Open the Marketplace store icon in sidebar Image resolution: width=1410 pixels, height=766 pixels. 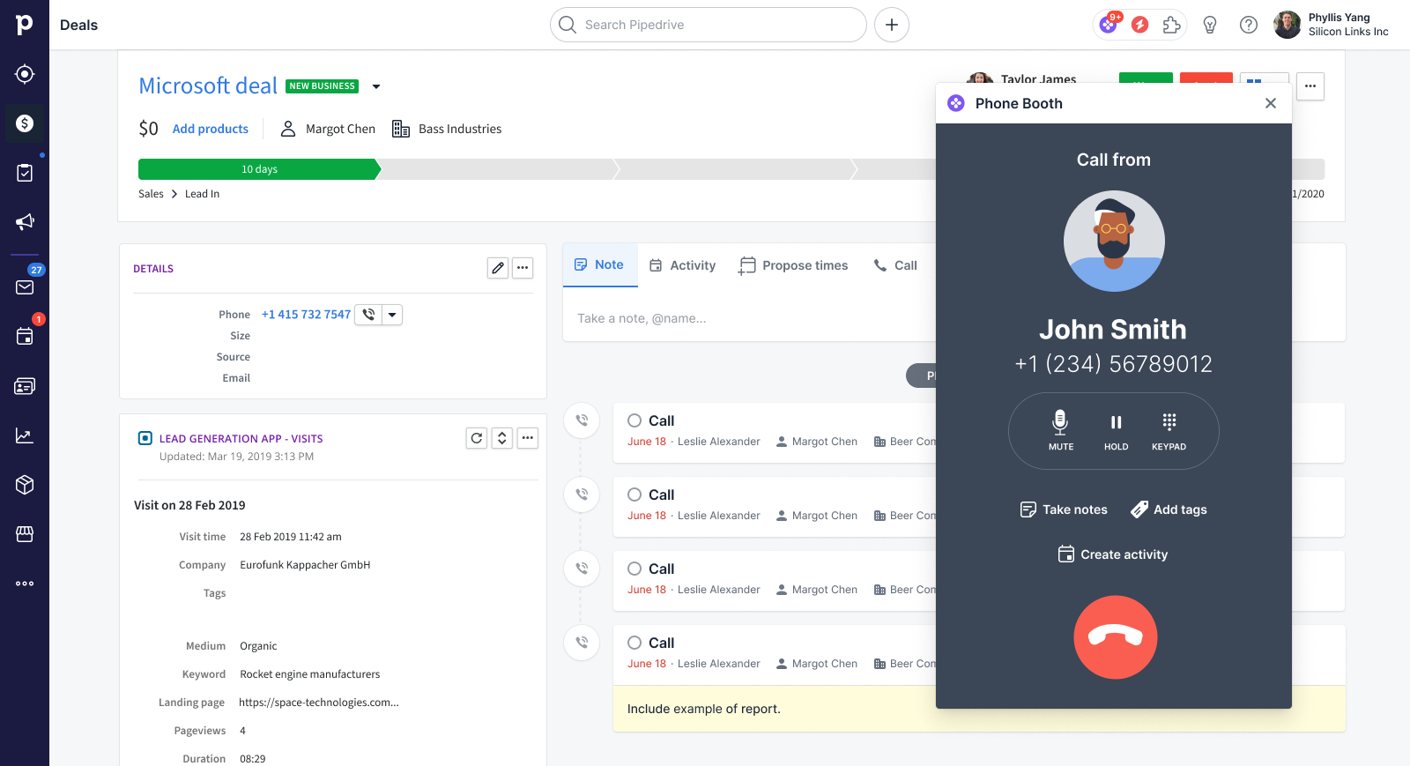25,534
